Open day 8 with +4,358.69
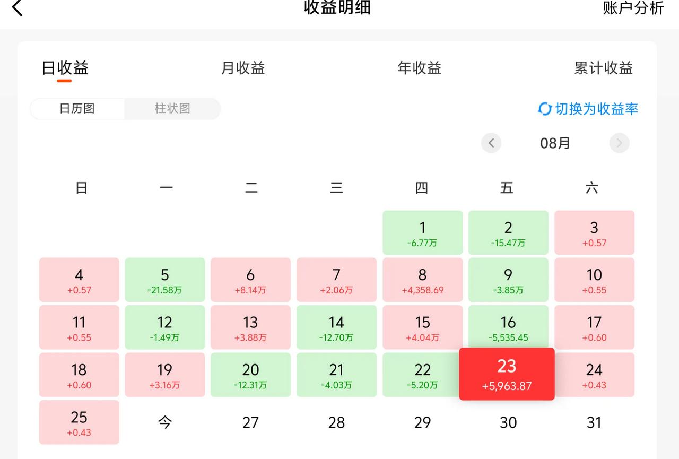Image resolution: width=679 pixels, height=459 pixels. (x=422, y=280)
